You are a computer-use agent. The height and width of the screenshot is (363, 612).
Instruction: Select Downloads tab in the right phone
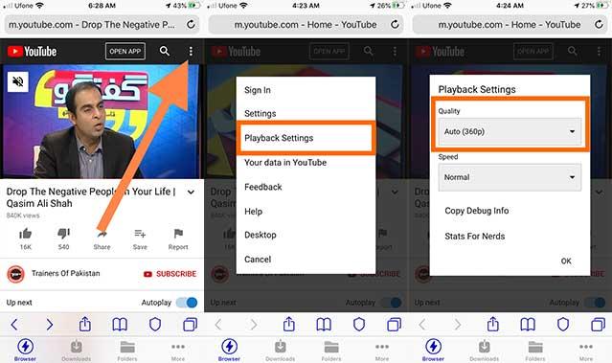(x=485, y=351)
